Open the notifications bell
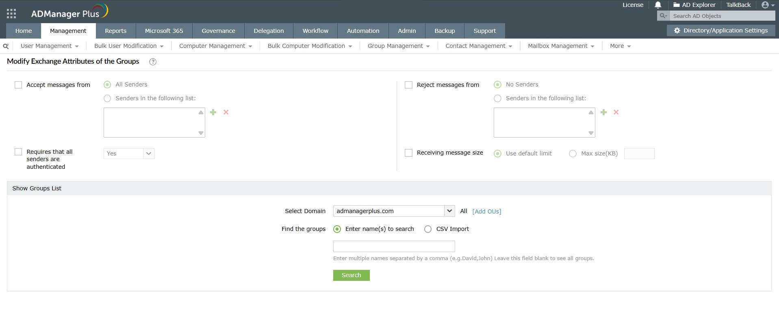Screen dimensions: 779x321 (658, 5)
